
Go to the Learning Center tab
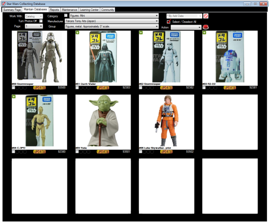tap(89, 10)
